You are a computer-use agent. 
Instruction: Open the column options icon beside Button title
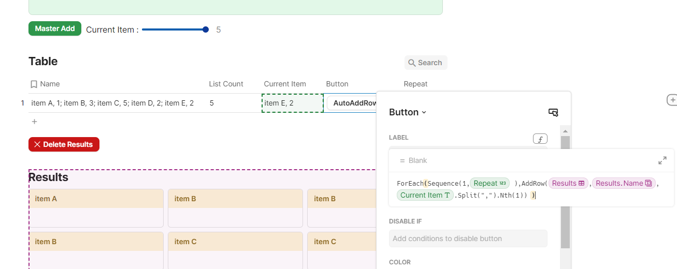click(x=553, y=112)
